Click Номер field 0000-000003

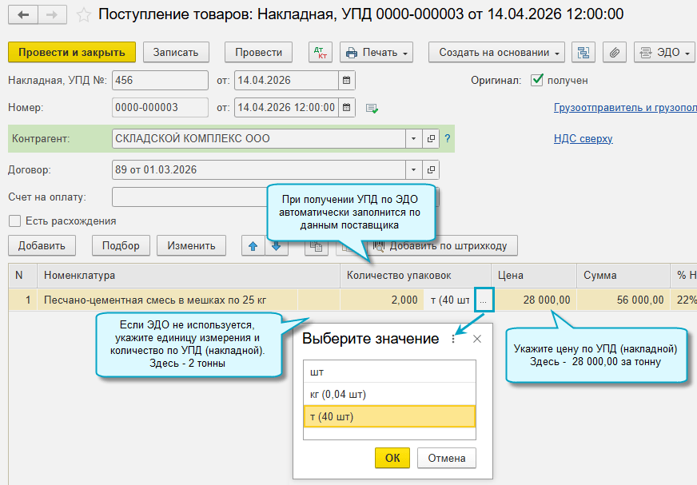160,108
